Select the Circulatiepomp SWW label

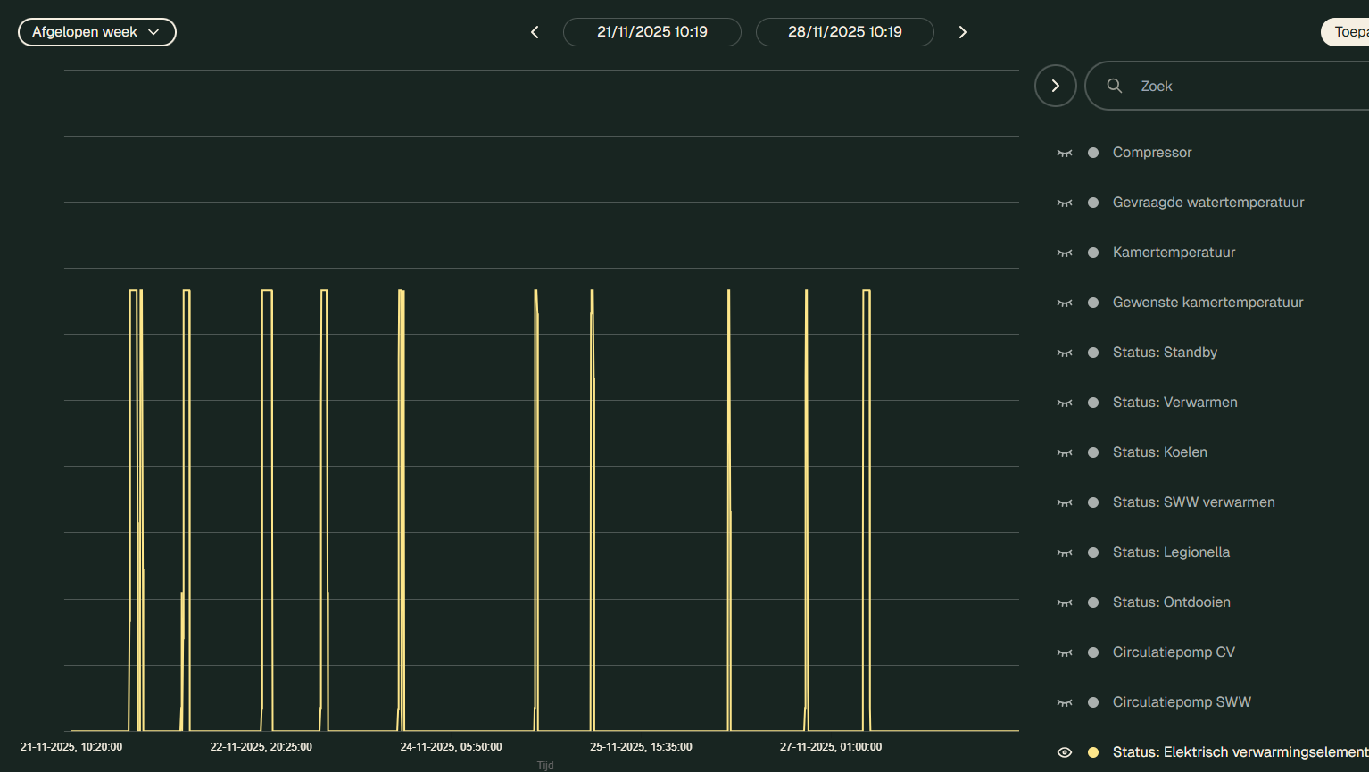coord(1182,702)
